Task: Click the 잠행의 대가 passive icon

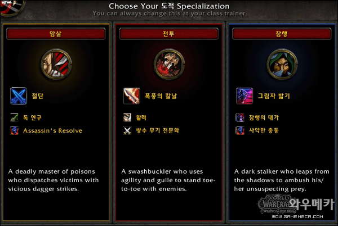Action: point(240,117)
